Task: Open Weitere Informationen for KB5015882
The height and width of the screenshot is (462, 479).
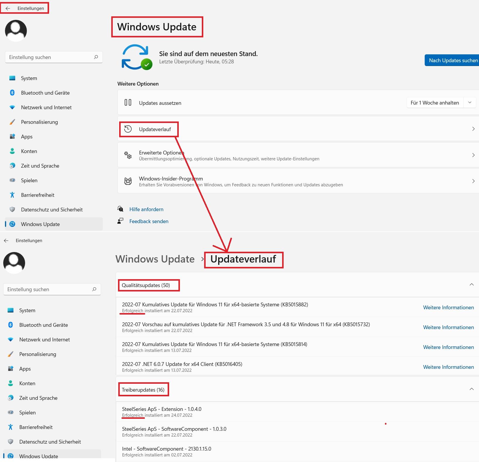Action: [448, 308]
